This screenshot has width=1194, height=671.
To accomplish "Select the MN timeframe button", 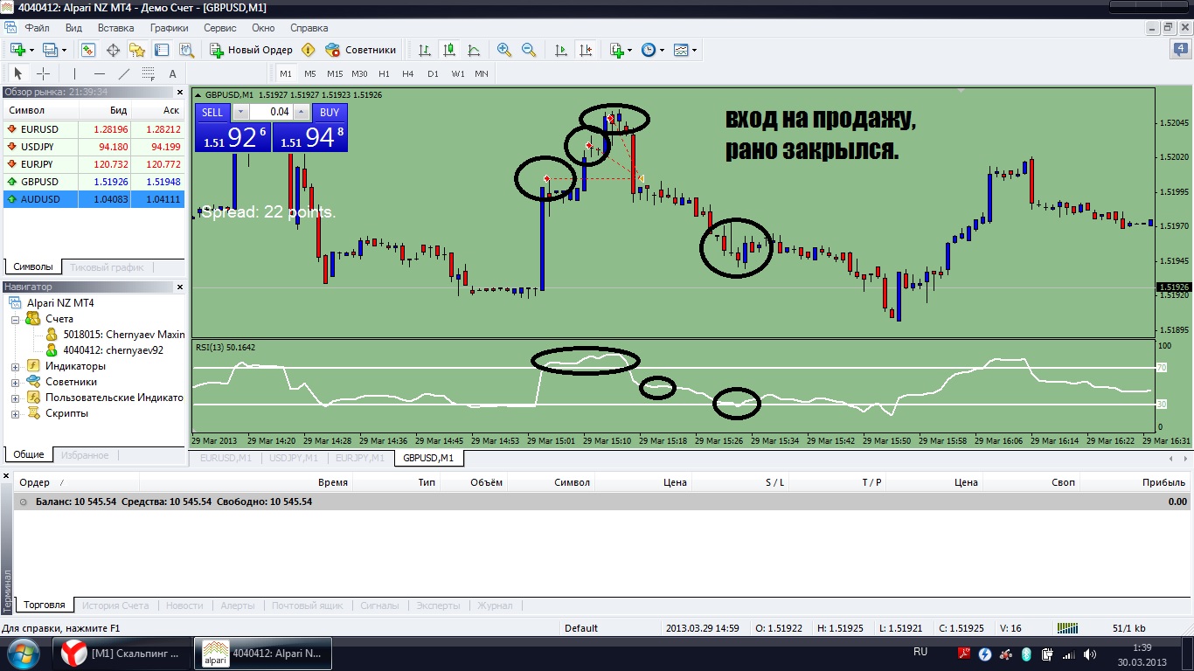I will (x=482, y=73).
